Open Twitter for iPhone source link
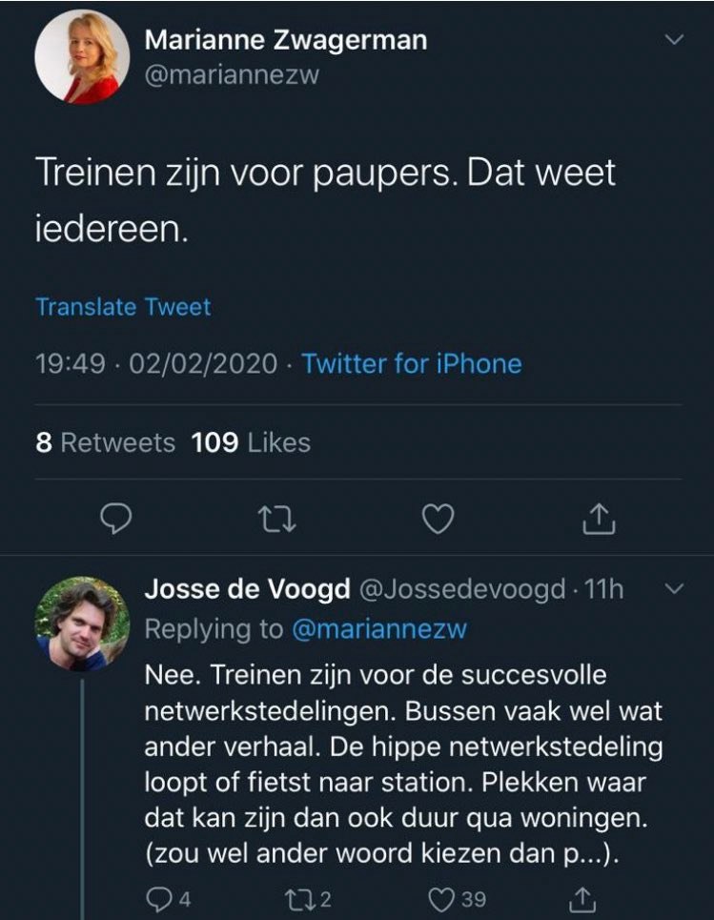The width and height of the screenshot is (714, 920). pos(412,364)
